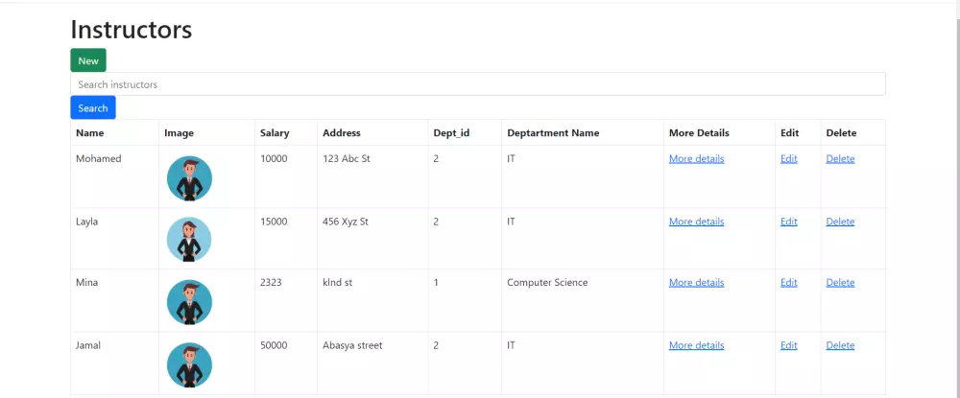This screenshot has width=960, height=398.
Task: Open More details for Layla
Action: click(696, 222)
